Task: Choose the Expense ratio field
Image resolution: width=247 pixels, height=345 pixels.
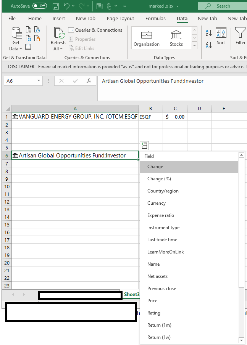Action: click(189, 215)
